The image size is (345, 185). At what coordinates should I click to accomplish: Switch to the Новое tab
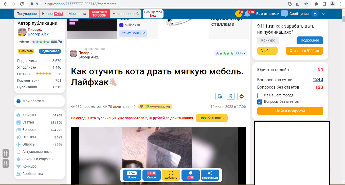click(x=52, y=14)
